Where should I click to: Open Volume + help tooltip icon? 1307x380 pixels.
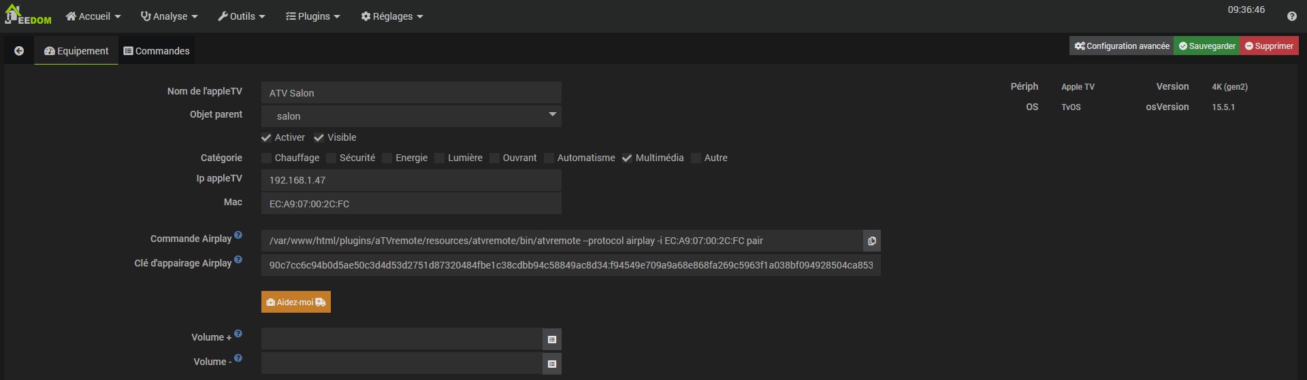[238, 334]
